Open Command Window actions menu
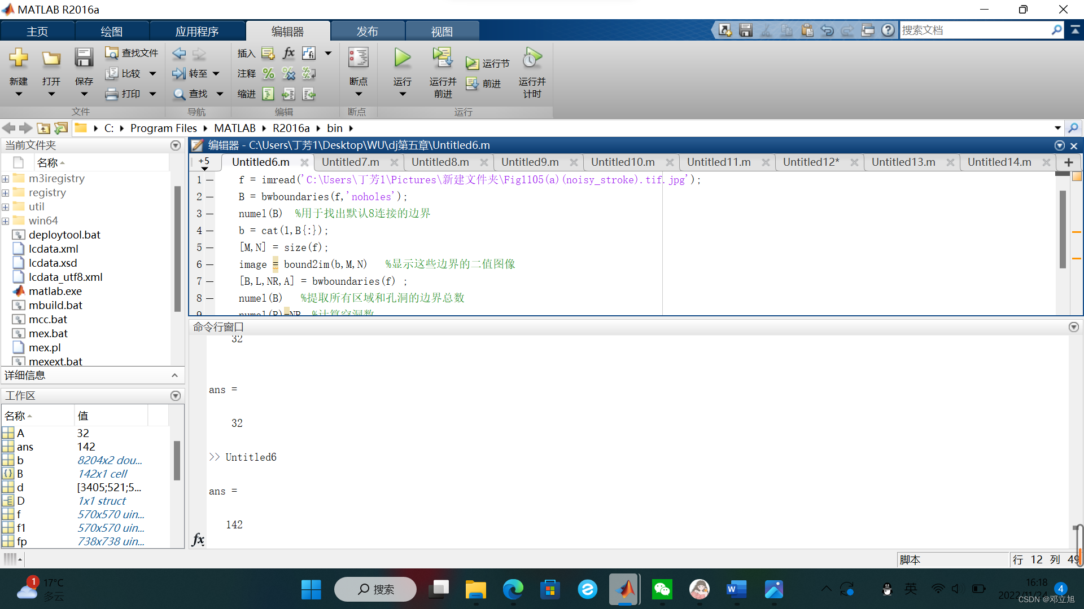 point(1074,327)
